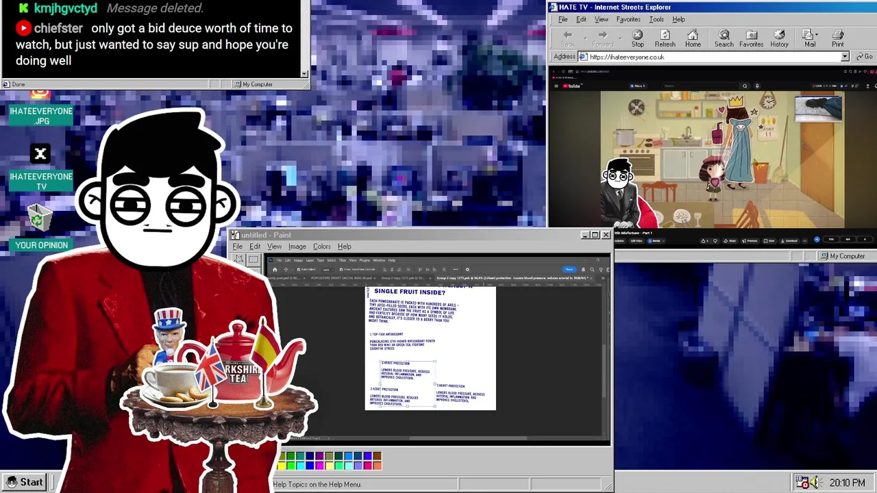Image resolution: width=877 pixels, height=493 pixels.
Task: Open the File menu in Internet Streets Explorer
Action: [563, 19]
